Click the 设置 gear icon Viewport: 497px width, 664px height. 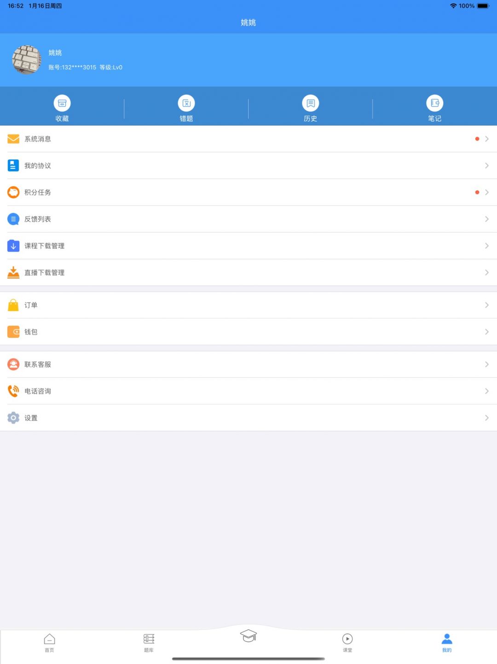coord(13,418)
